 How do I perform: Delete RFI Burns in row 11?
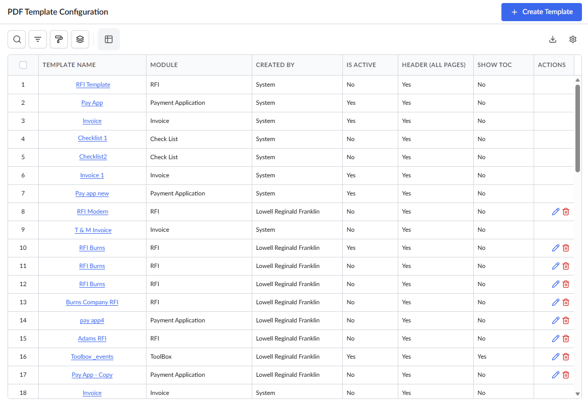566,266
